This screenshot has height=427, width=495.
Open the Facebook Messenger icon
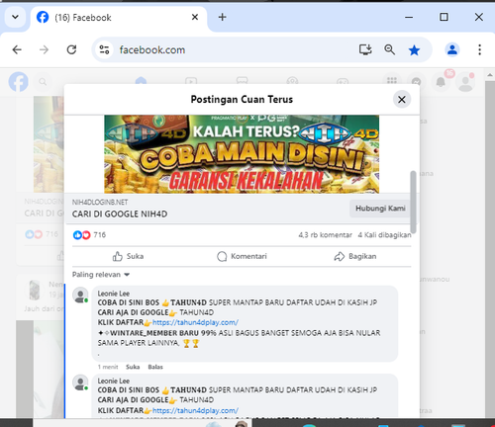[416, 81]
